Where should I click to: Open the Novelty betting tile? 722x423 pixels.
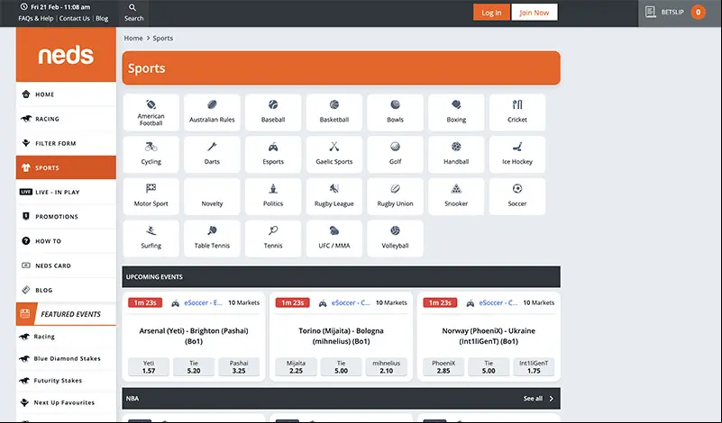coord(212,196)
